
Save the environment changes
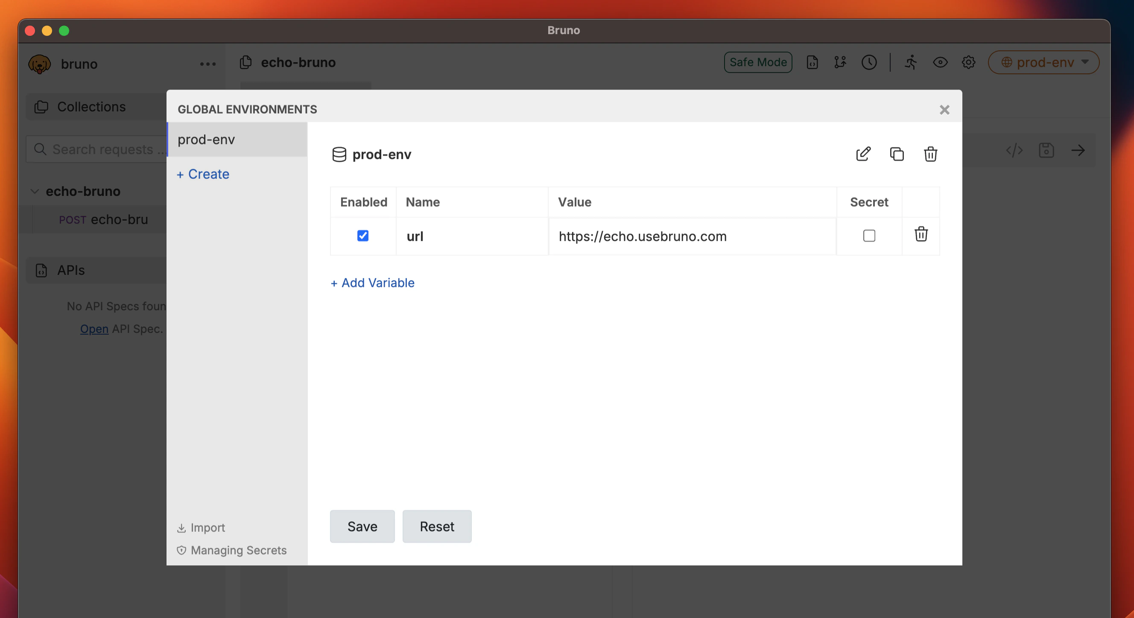coord(362,526)
